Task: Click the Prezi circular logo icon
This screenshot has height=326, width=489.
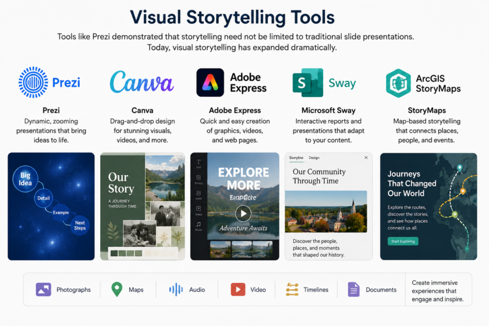Action: coord(33,82)
